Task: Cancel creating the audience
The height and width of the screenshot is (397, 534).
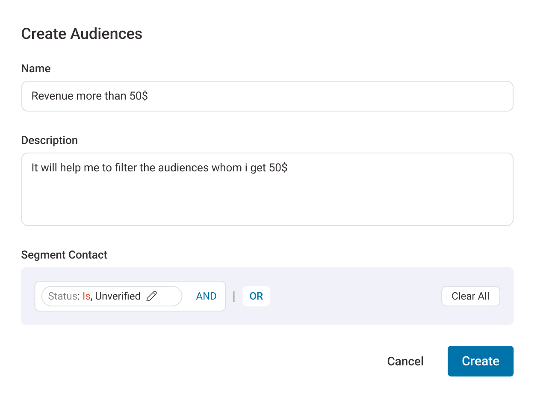Action: (405, 361)
